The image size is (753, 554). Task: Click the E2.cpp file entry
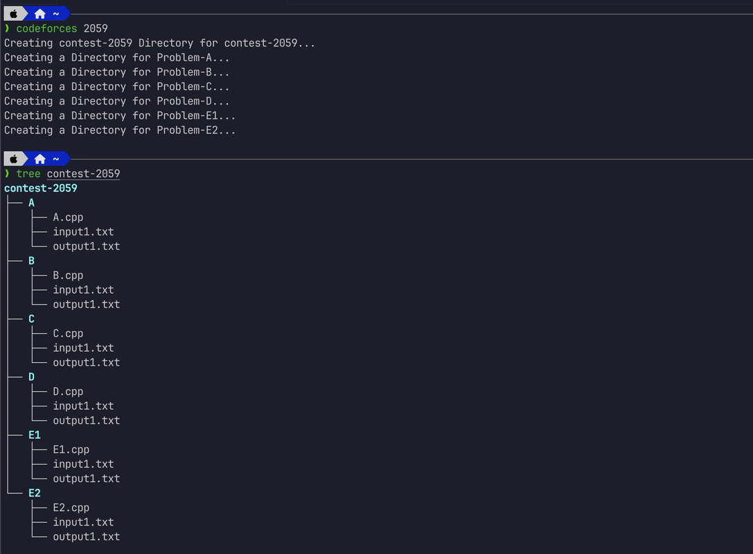(71, 508)
